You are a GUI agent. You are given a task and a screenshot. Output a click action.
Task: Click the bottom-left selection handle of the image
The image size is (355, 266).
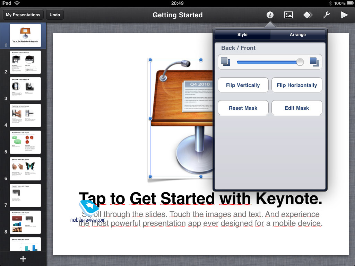(x=150, y=176)
